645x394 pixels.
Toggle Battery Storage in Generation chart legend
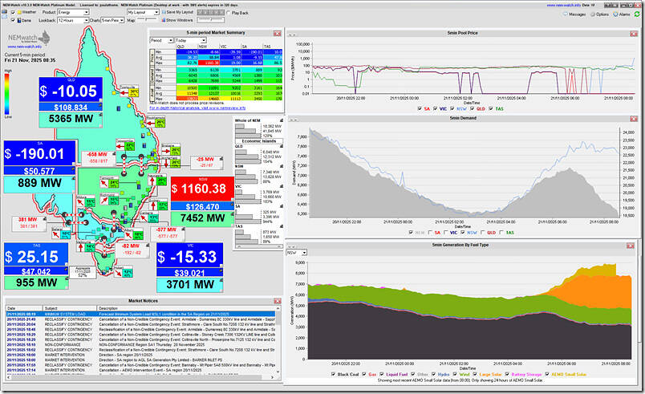[x=507, y=375]
